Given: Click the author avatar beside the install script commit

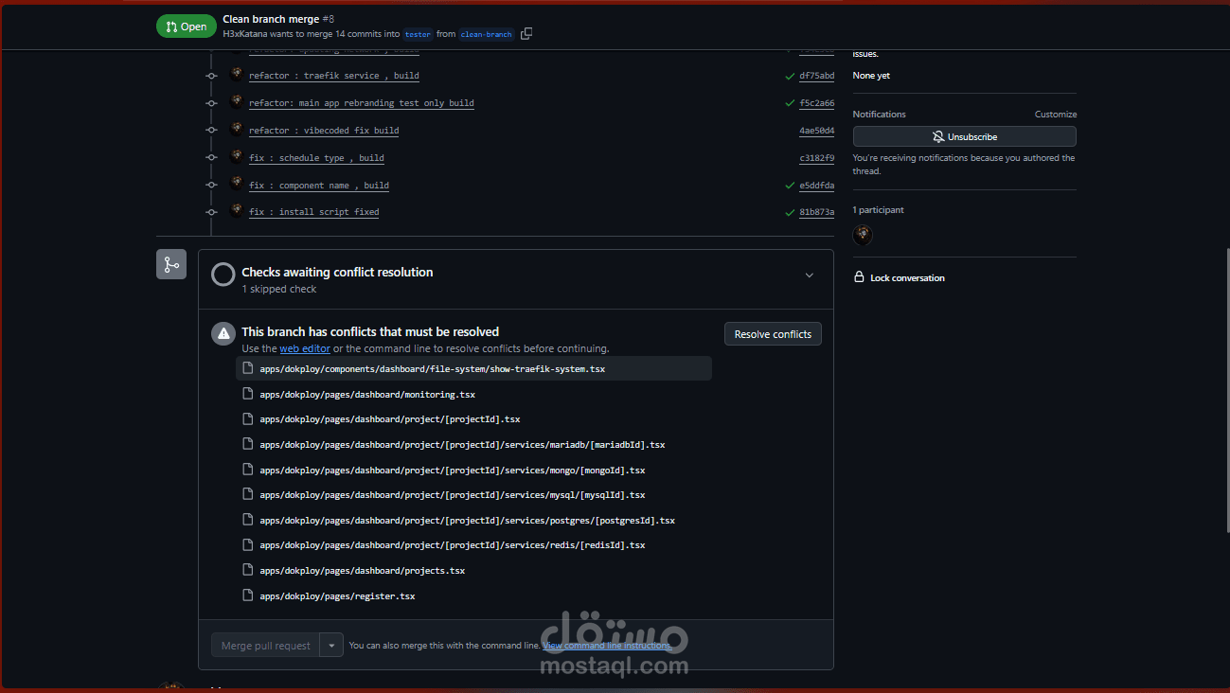Looking at the screenshot, I should (236, 210).
